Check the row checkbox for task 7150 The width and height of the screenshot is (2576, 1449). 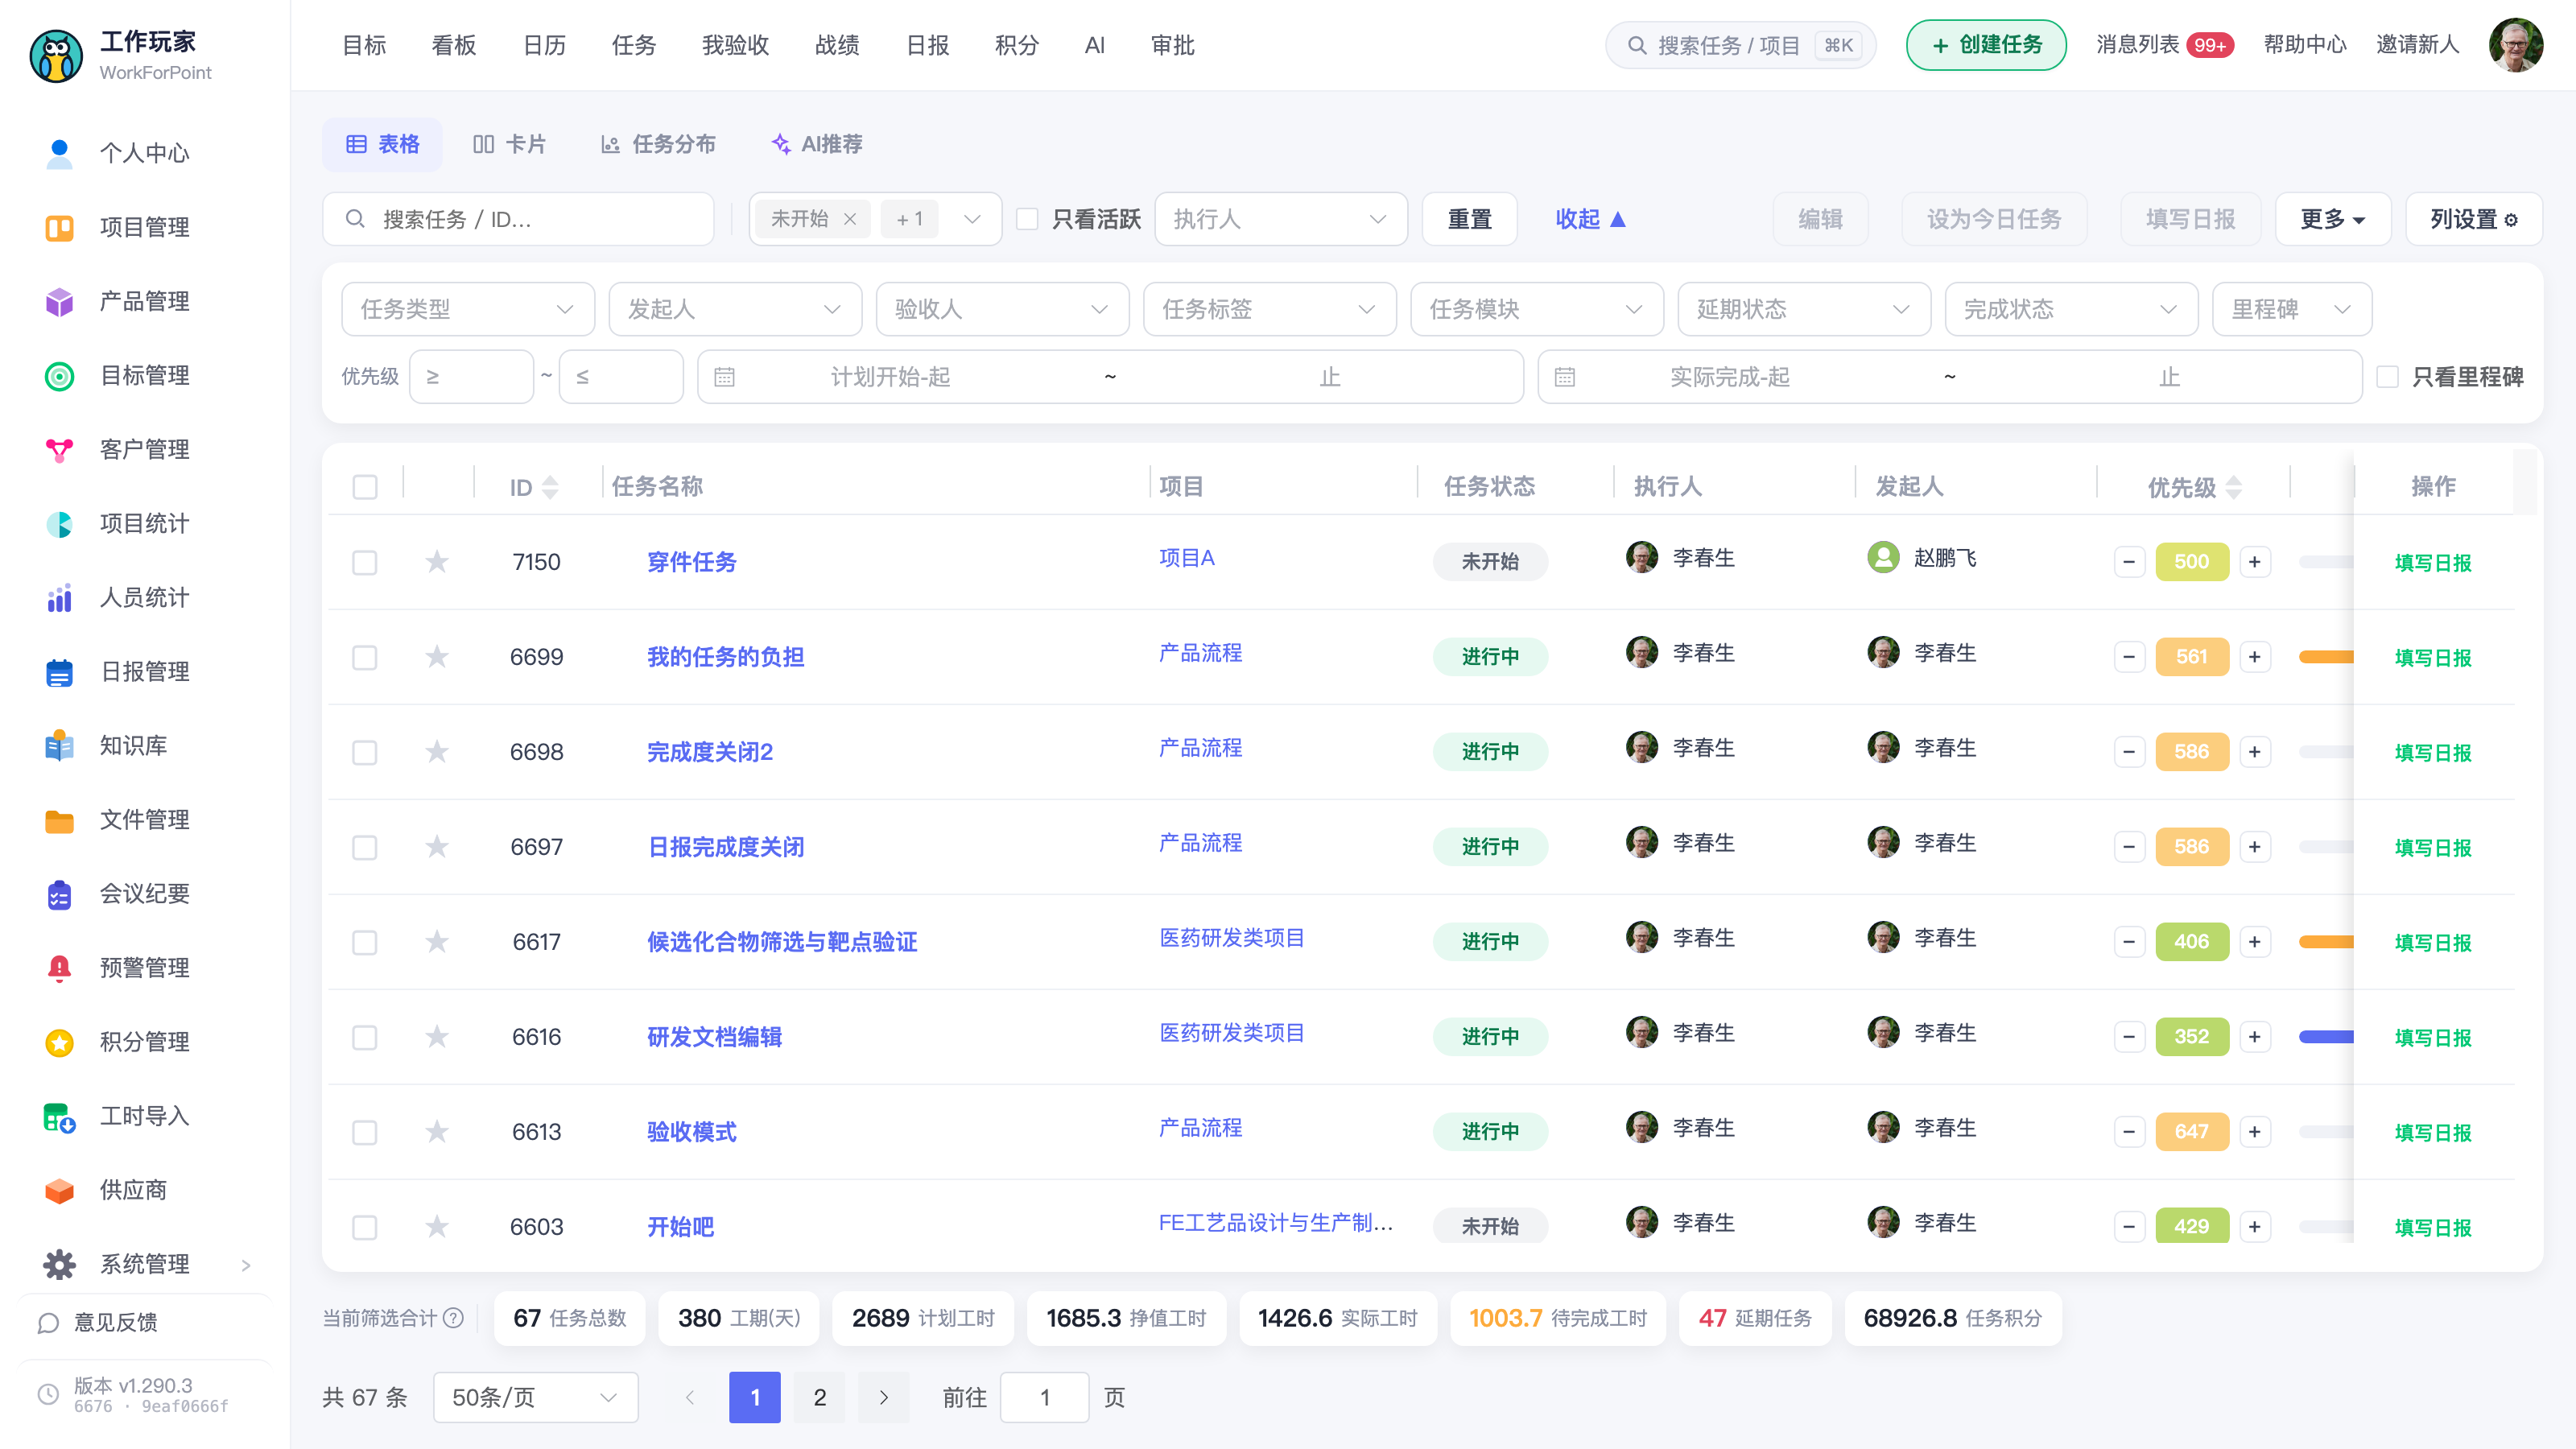[365, 562]
